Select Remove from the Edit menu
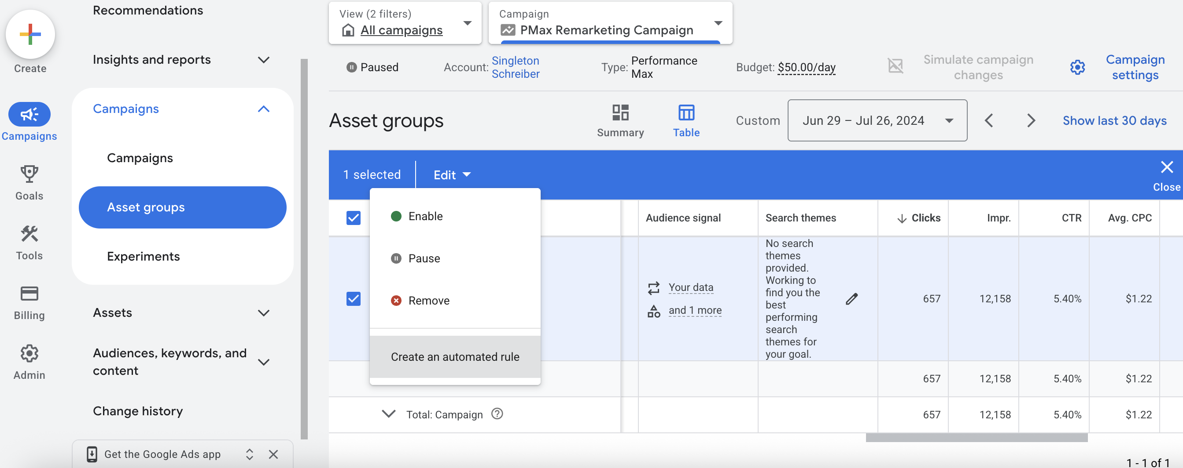Screen dimensions: 1183x468 tap(455, 301)
